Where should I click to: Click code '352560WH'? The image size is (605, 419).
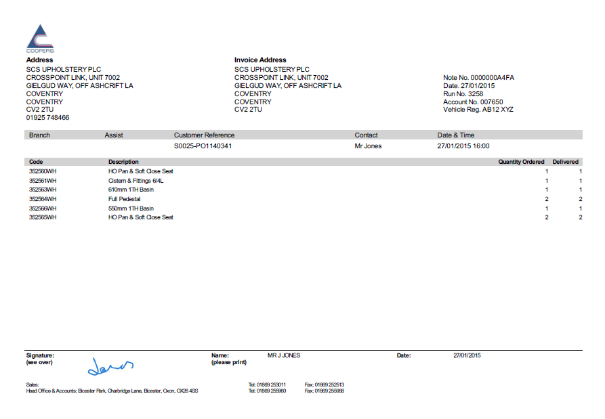[43, 171]
